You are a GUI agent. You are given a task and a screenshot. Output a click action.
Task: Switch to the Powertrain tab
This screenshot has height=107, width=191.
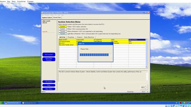tap(71, 37)
